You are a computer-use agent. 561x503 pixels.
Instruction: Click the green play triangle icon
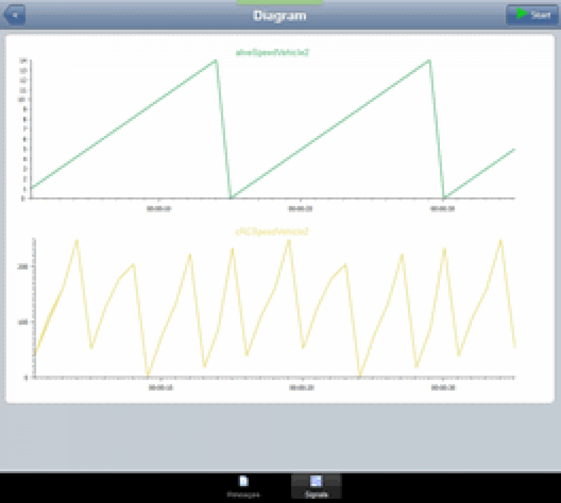[x=521, y=14]
